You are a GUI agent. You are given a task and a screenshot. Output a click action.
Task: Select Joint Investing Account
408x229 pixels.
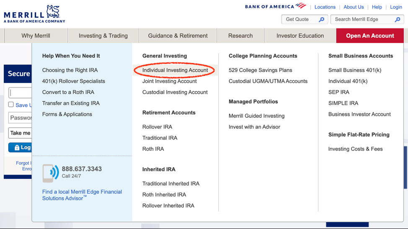(169, 81)
